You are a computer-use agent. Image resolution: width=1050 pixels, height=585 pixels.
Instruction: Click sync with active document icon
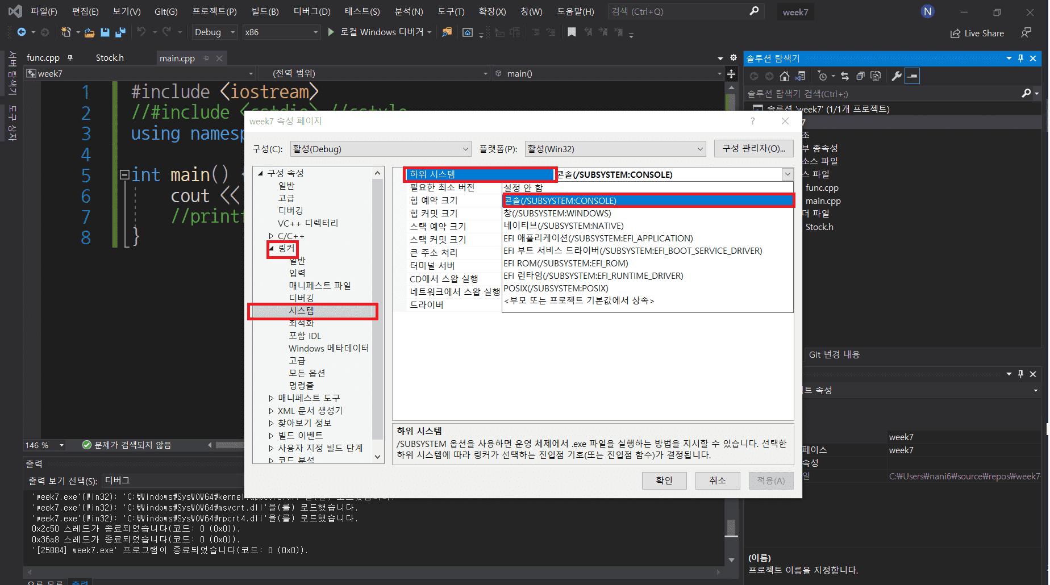point(845,76)
